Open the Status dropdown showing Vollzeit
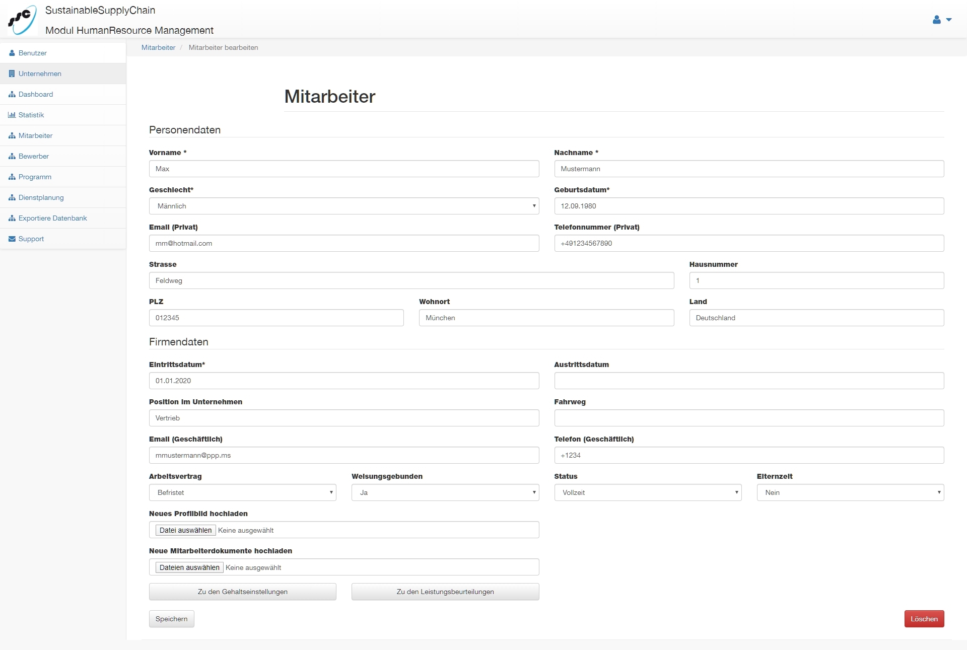 point(648,492)
